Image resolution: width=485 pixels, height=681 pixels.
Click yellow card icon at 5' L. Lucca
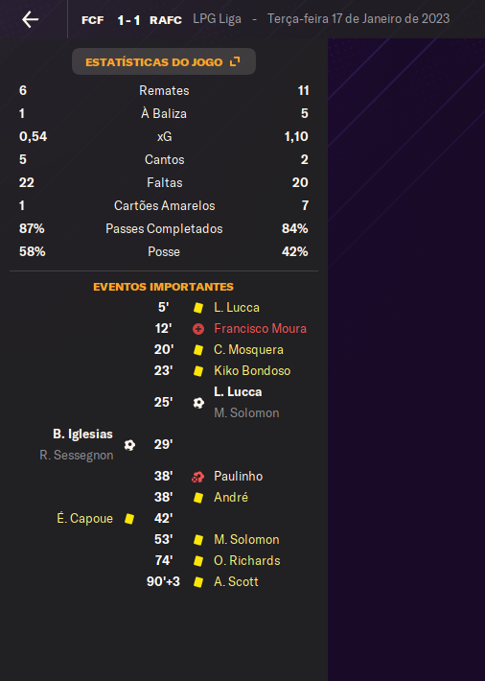198,308
